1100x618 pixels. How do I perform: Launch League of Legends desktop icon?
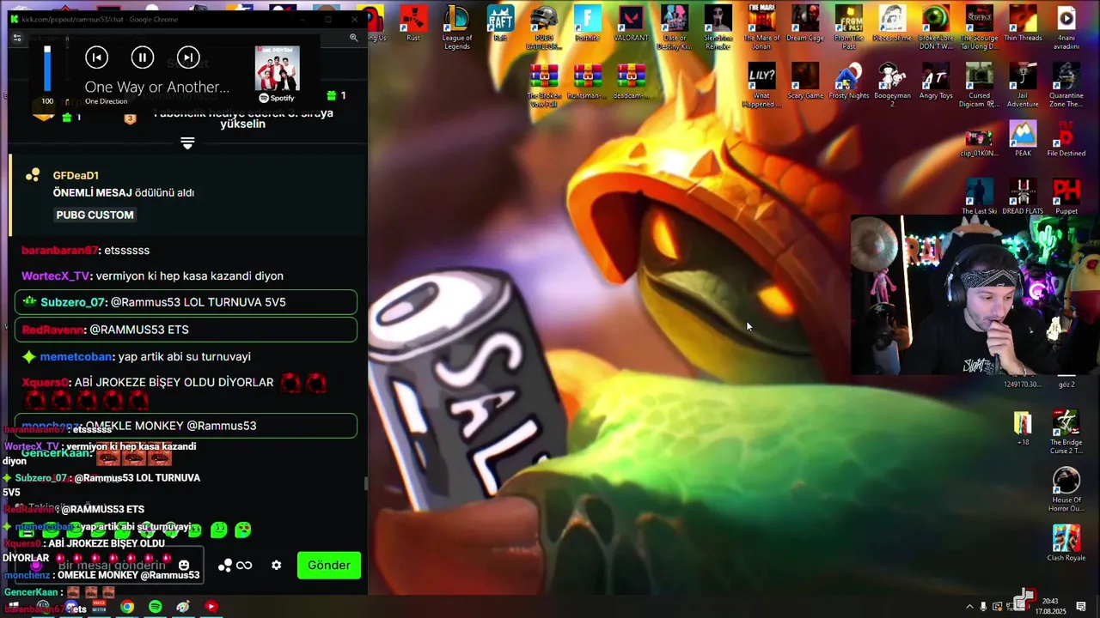457,27
